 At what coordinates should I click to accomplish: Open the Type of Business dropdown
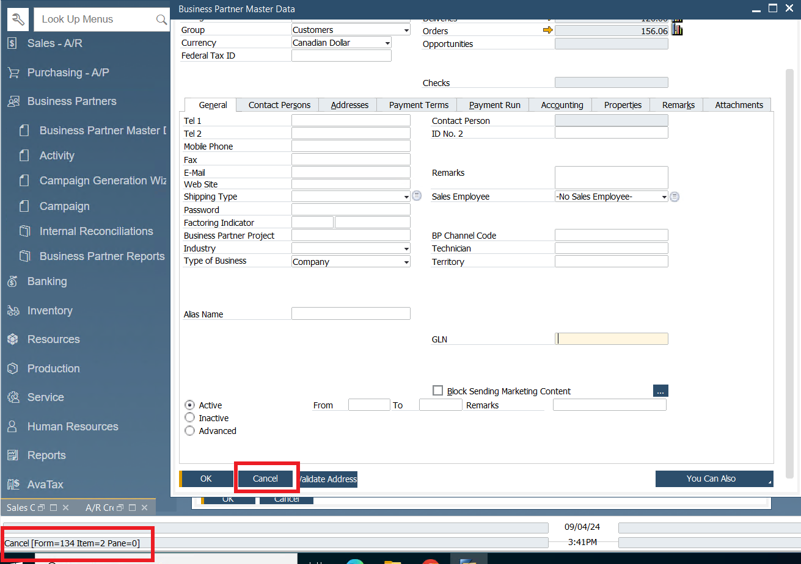point(406,262)
